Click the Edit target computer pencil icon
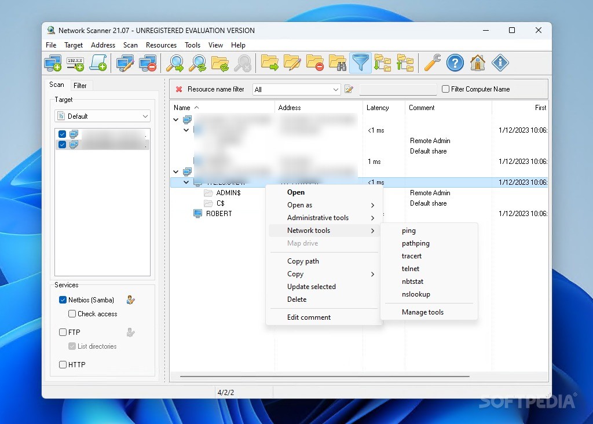This screenshot has width=593, height=424. coord(125,63)
